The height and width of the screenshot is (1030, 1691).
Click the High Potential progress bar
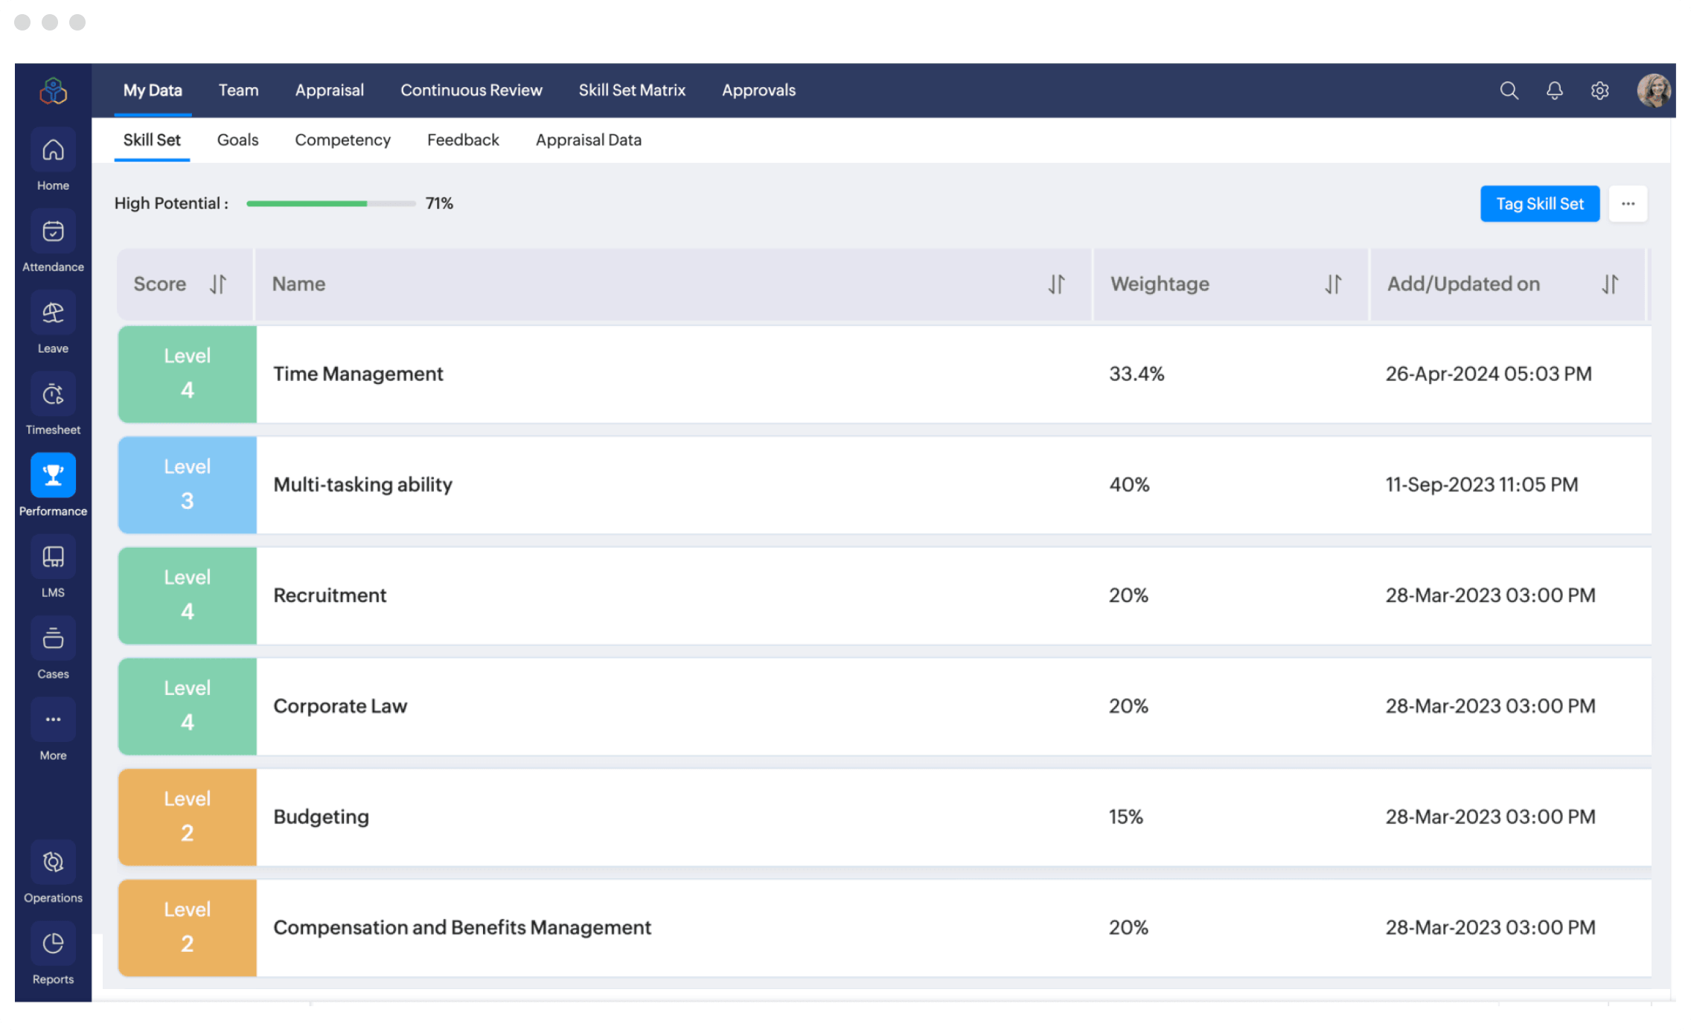[330, 203]
